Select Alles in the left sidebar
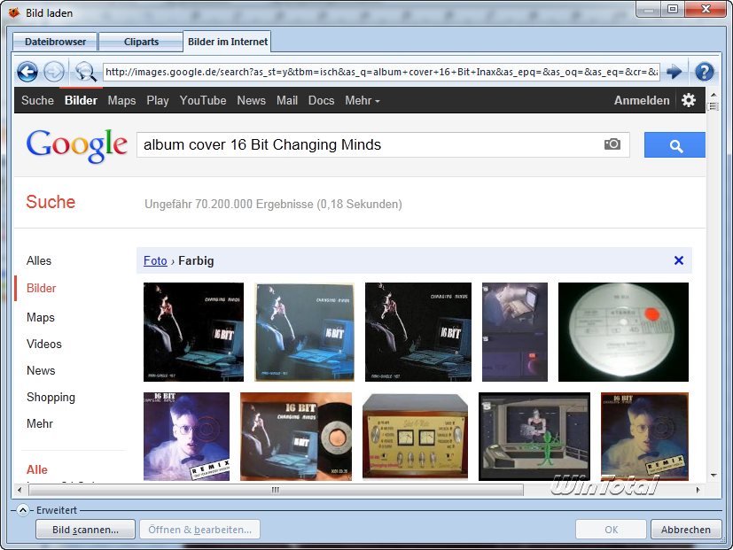The image size is (733, 550). [x=39, y=260]
